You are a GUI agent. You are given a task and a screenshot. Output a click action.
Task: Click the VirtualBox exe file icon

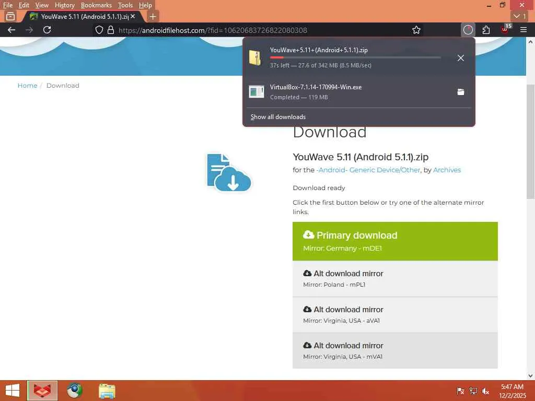point(256,92)
